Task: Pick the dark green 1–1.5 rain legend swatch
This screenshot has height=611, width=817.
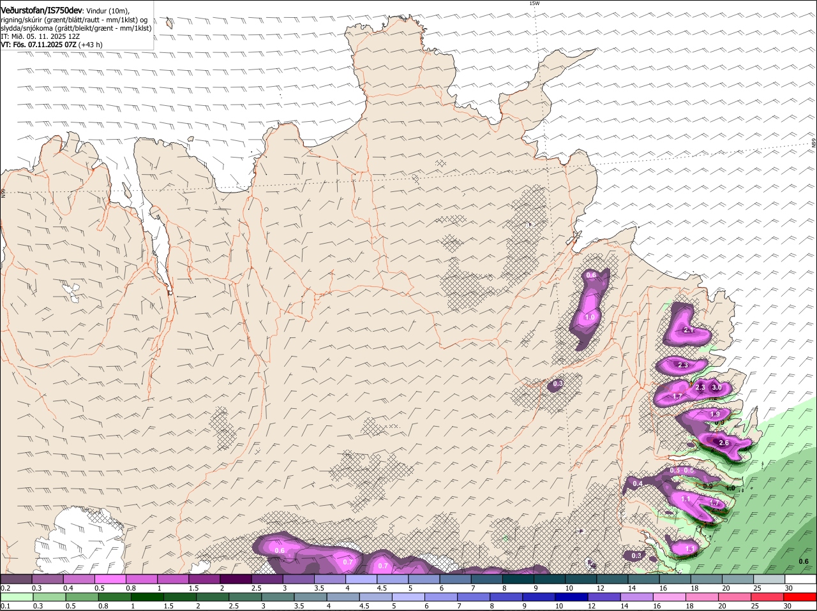Action: click(149, 598)
